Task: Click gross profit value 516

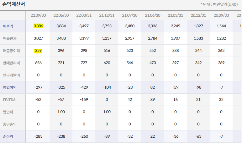Action: click(x=107, y=51)
